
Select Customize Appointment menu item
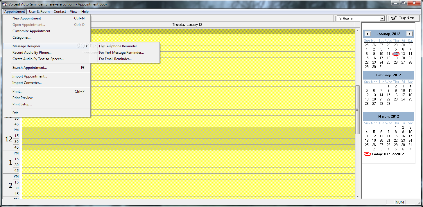click(x=47, y=31)
